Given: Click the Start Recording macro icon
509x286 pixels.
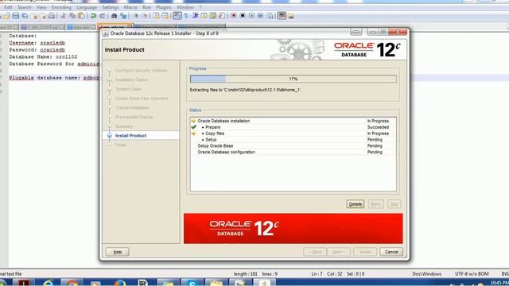Looking at the screenshot, I should (233, 16).
